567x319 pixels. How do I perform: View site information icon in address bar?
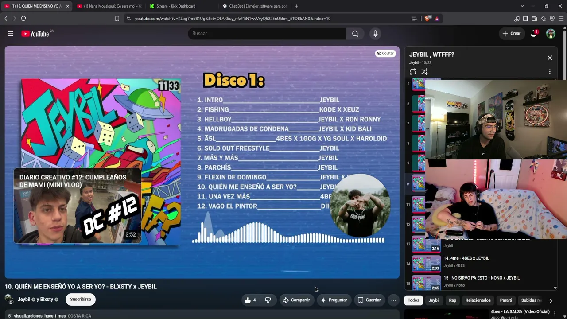[128, 19]
